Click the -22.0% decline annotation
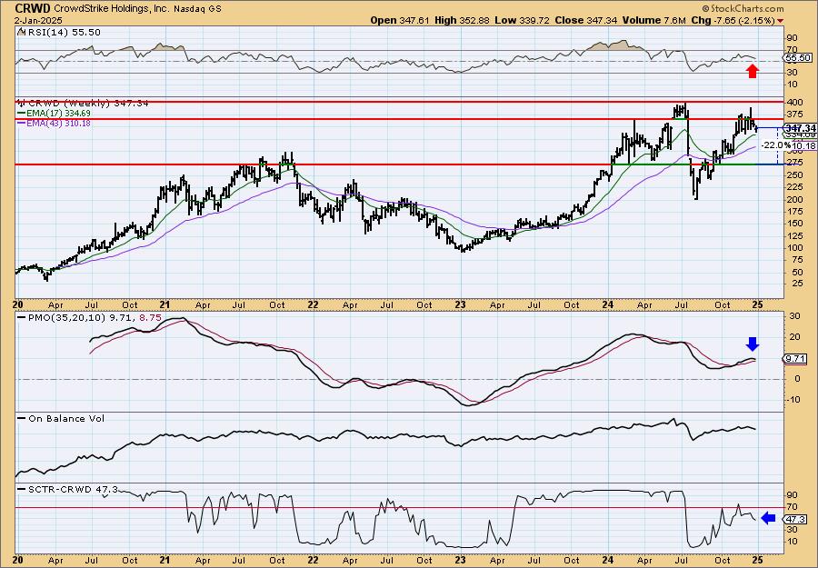Image resolution: width=818 pixels, height=568 pixels. (x=776, y=145)
